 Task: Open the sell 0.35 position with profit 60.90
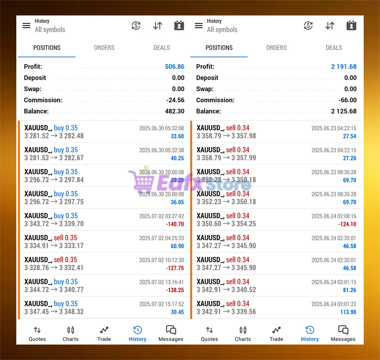pos(104,241)
